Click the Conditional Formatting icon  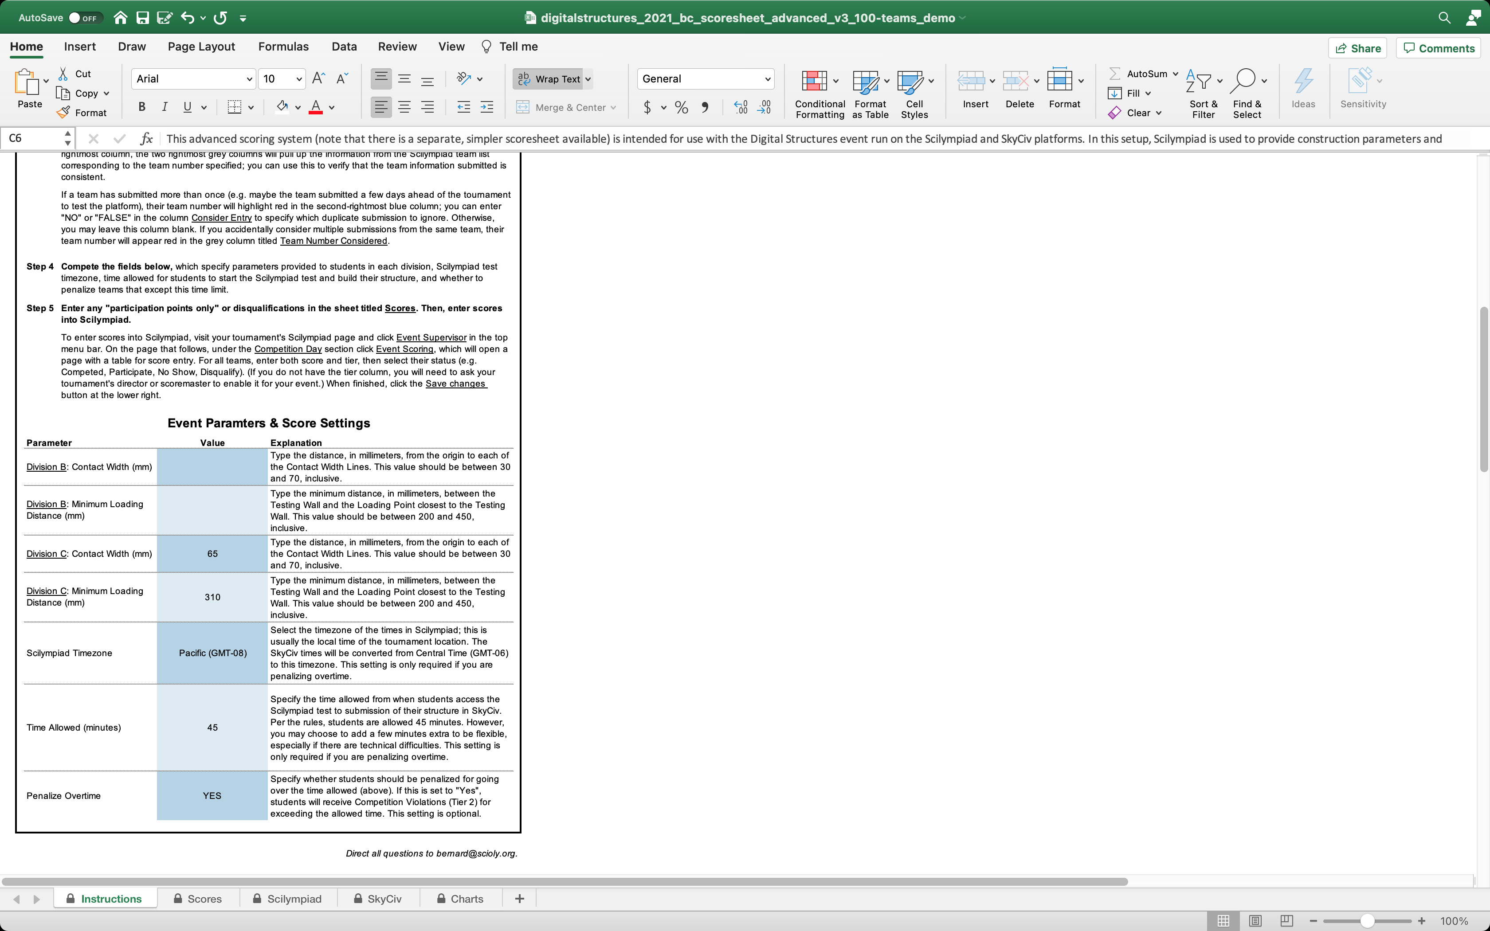814,81
